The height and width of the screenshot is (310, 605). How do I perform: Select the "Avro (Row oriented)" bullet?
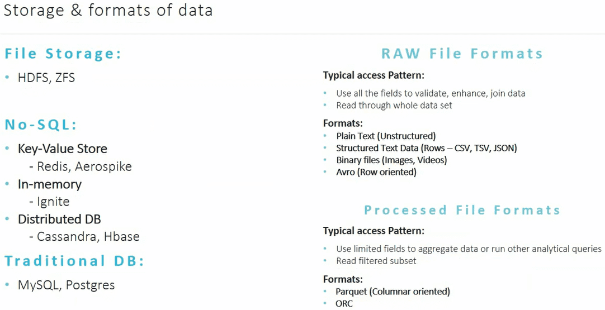point(376,172)
